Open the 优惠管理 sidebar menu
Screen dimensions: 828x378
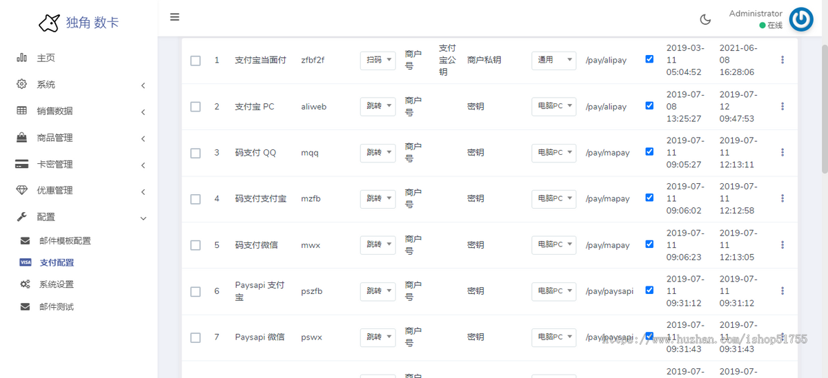pos(79,191)
